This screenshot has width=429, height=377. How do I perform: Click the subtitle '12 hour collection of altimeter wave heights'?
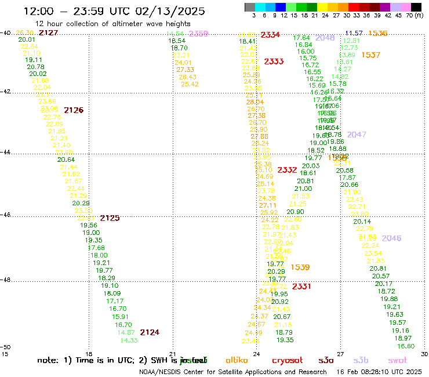(112, 24)
